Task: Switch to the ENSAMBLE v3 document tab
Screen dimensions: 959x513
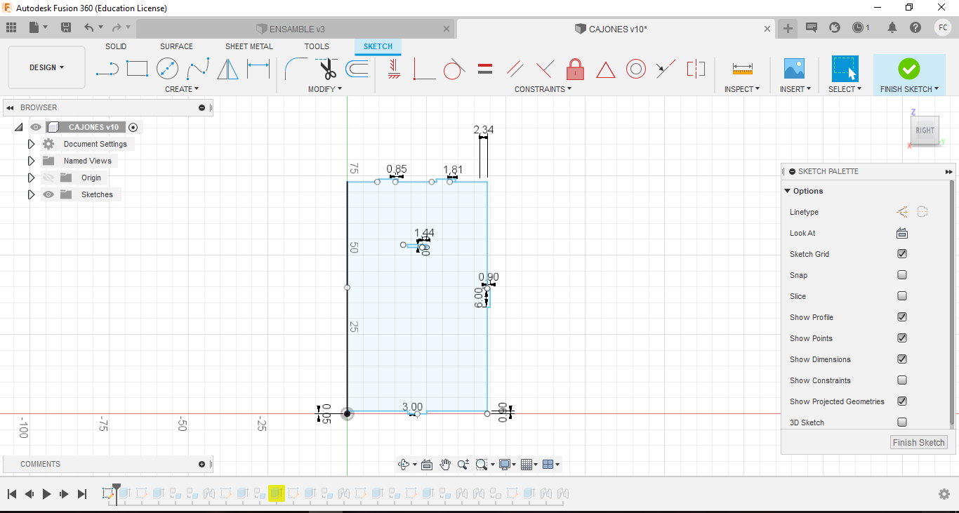Action: (296, 29)
